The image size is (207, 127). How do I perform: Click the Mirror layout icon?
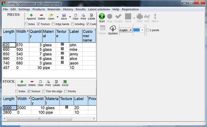tap(155, 18)
